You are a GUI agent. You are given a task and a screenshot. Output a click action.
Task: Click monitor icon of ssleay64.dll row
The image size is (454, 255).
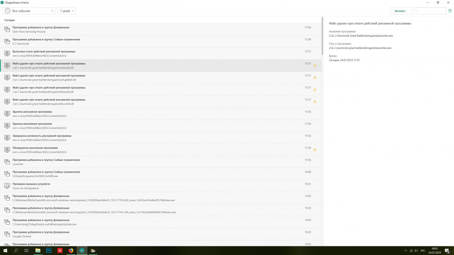[x=7, y=66]
